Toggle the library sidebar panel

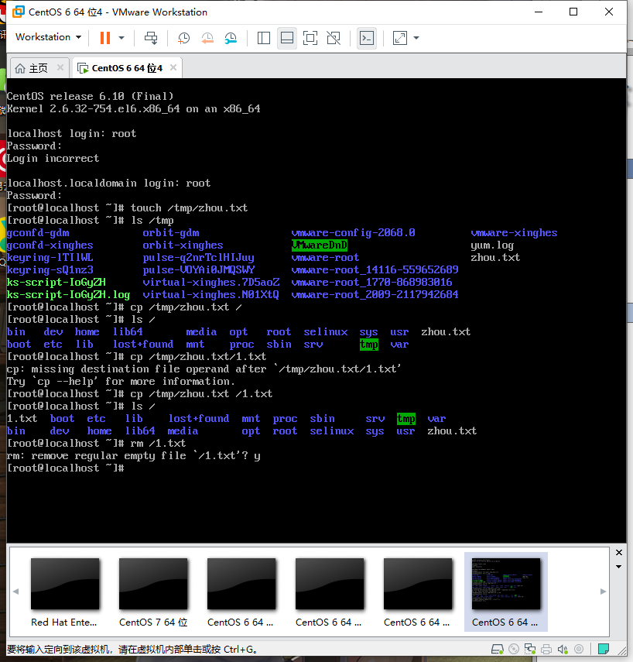pos(264,38)
